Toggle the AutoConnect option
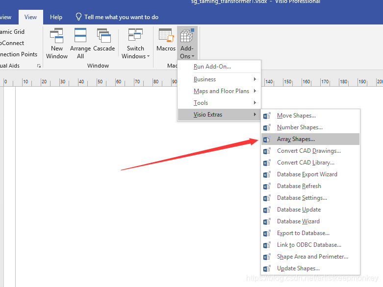This screenshot has height=287, width=383. [x=12, y=43]
